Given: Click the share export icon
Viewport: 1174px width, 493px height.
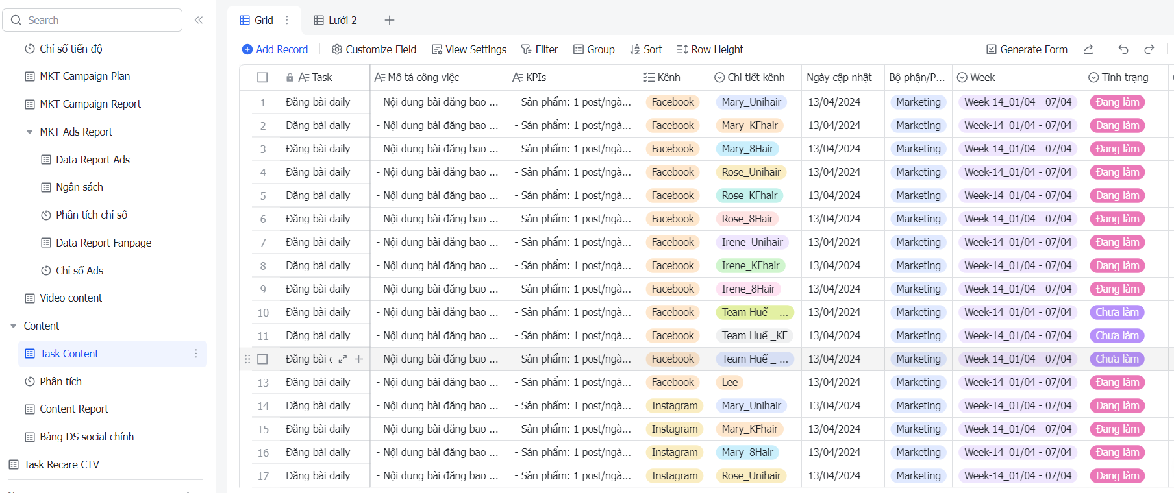Looking at the screenshot, I should tap(1089, 49).
